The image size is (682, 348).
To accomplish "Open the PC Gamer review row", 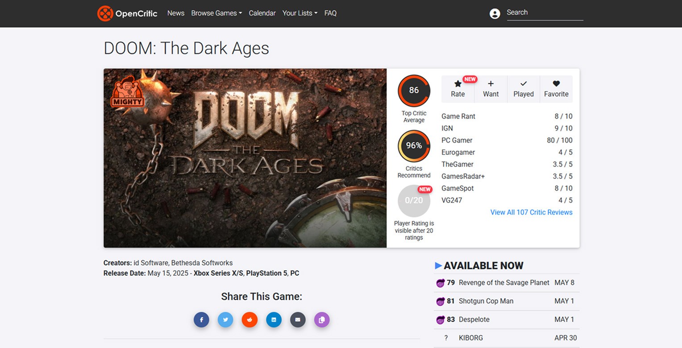I will click(507, 141).
